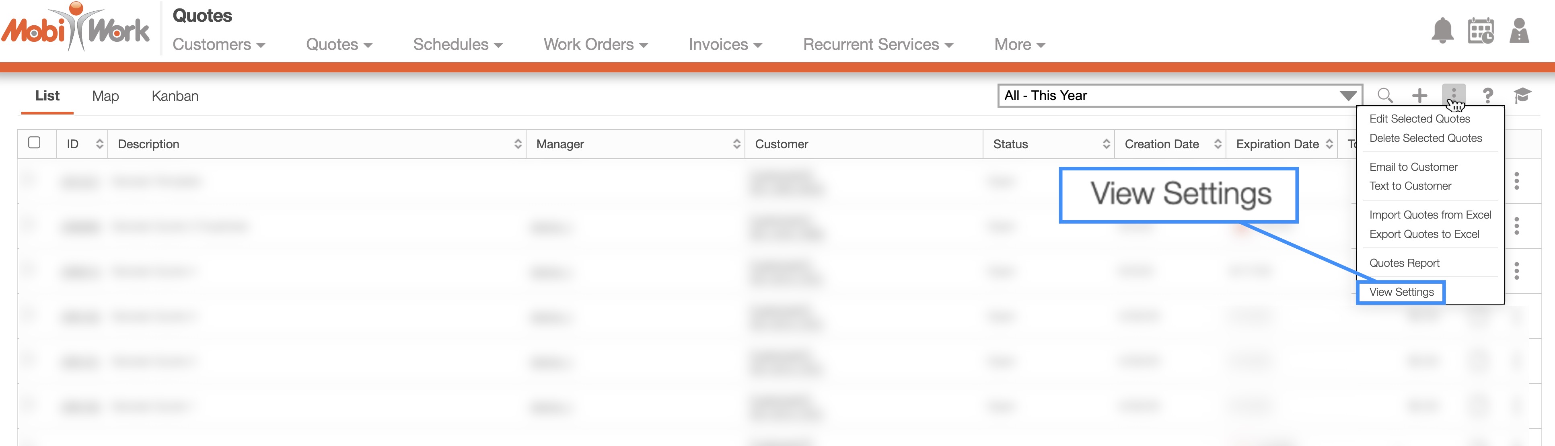
Task: Add a new quote with plus icon
Action: [1419, 95]
